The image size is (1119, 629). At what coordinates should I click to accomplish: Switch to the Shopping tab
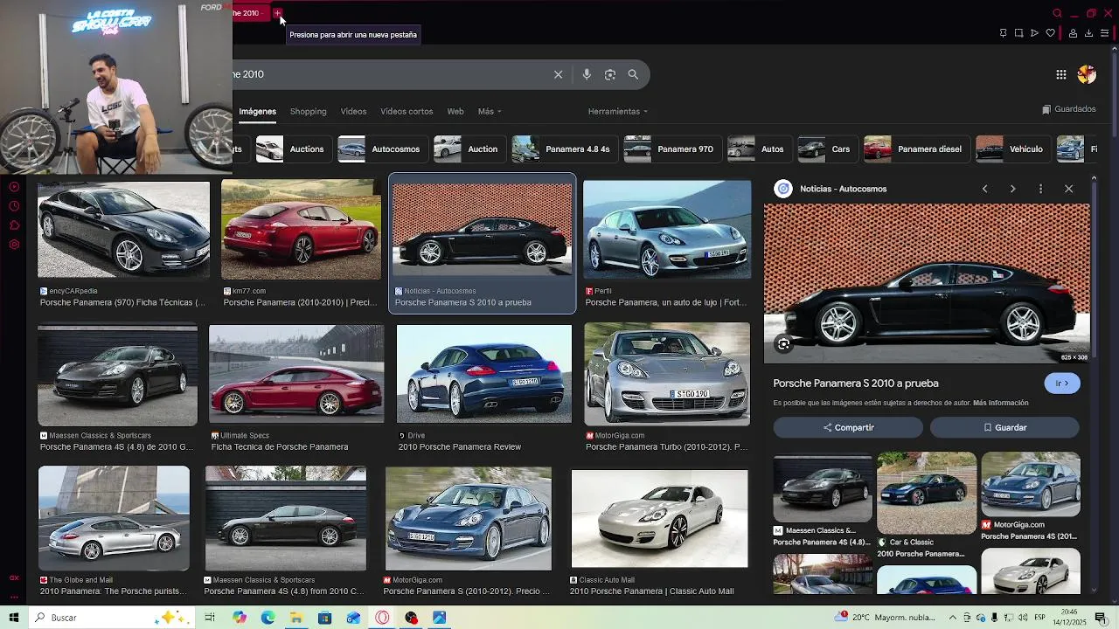[308, 112]
